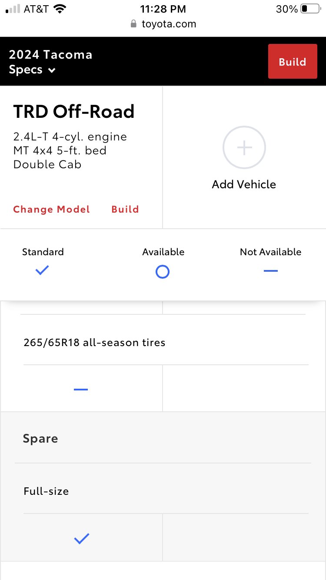Click the red Build button in header

pos(293,61)
